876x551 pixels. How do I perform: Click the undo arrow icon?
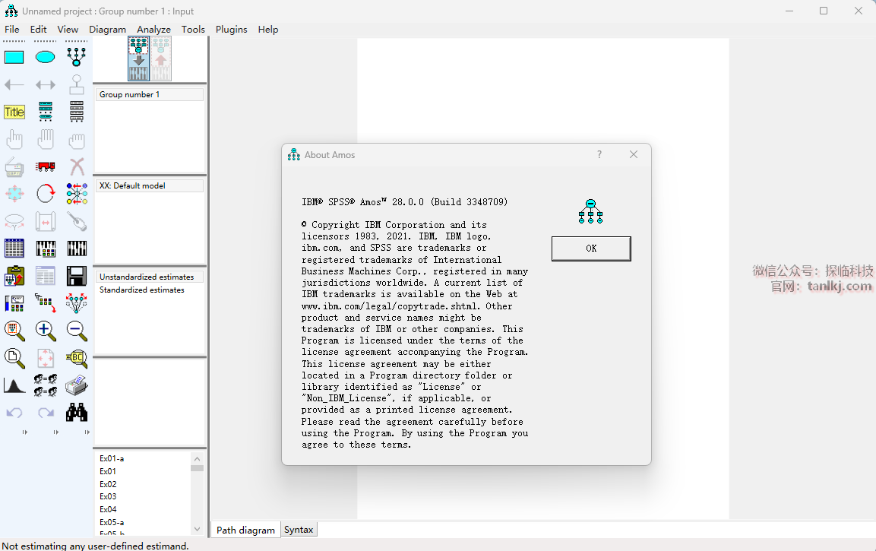(x=14, y=413)
